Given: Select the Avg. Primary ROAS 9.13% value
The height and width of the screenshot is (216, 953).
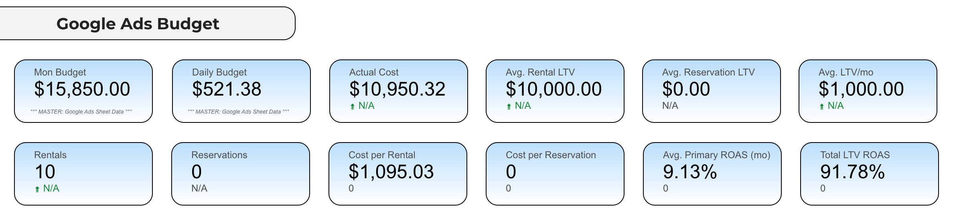Looking at the screenshot, I should pyautogui.click(x=690, y=172).
